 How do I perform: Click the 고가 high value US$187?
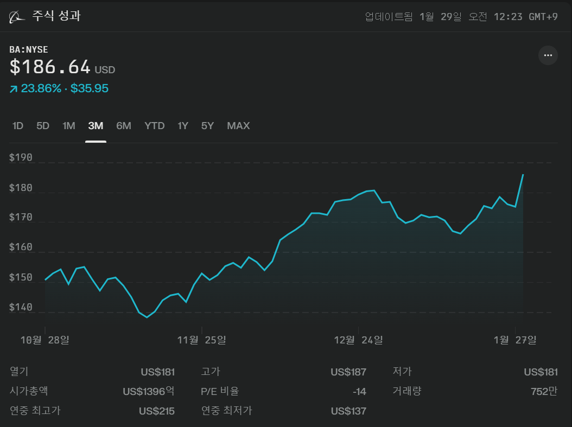click(x=348, y=372)
